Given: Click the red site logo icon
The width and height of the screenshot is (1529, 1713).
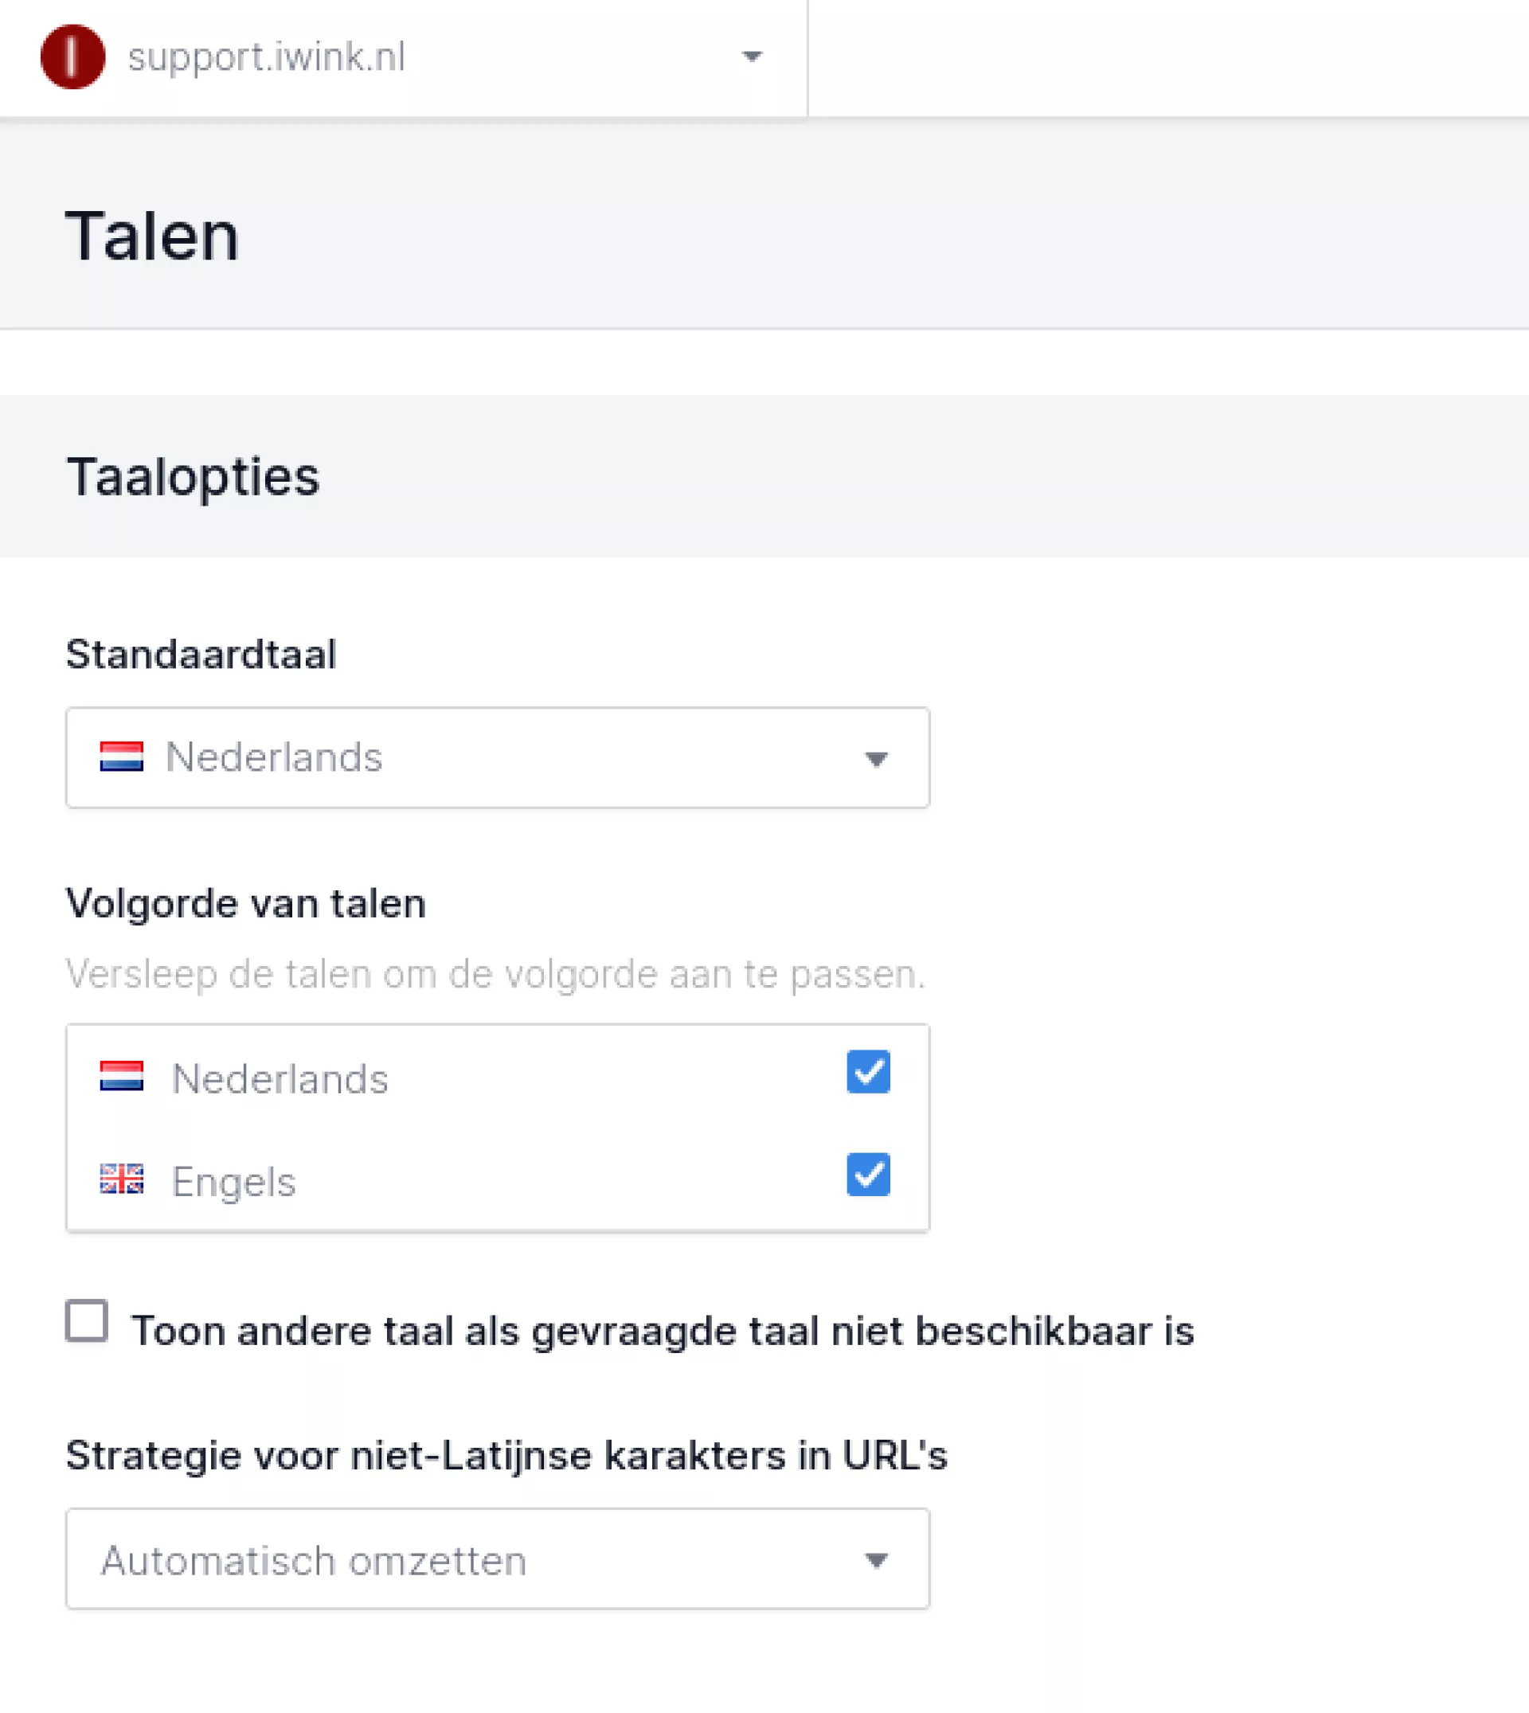Looking at the screenshot, I should 73,57.
